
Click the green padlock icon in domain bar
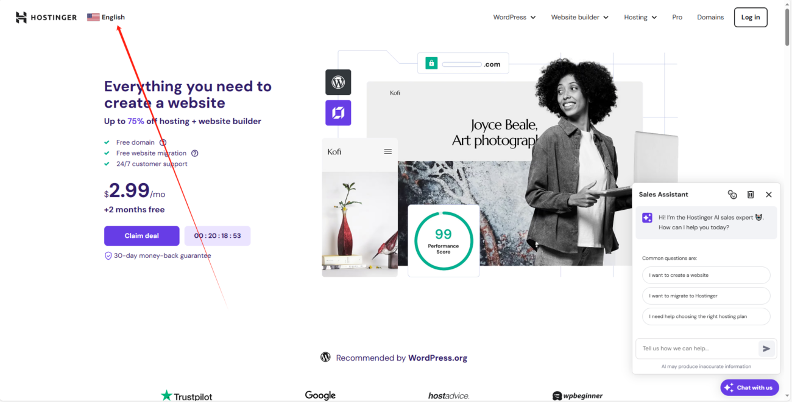431,63
